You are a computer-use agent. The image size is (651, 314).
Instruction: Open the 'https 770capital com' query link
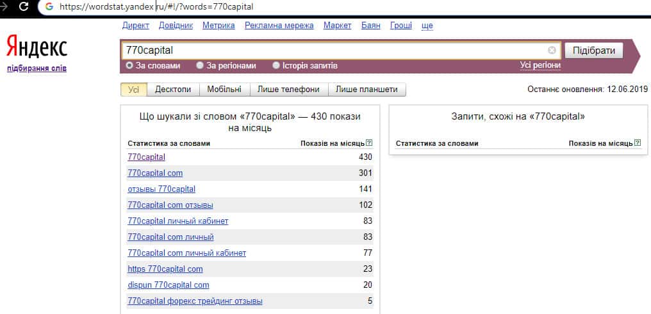pyautogui.click(x=165, y=269)
